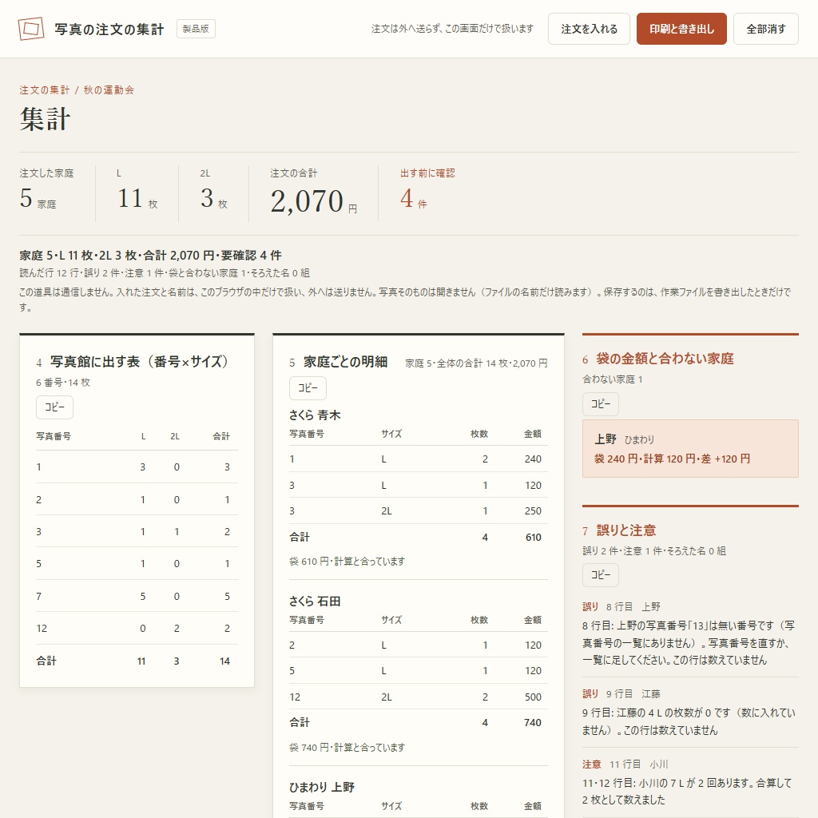Click the 注文の合計 2,070 円 value
The image size is (818, 818).
coord(313,201)
